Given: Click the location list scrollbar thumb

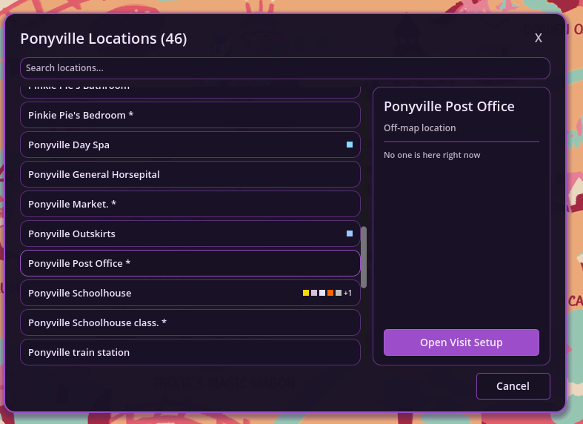Looking at the screenshot, I should 364,257.
